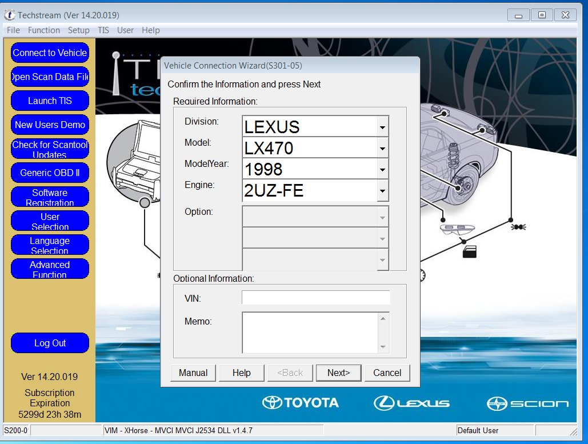The height and width of the screenshot is (444, 588).
Task: Click the Default User status bar entry
Action: pos(478,430)
